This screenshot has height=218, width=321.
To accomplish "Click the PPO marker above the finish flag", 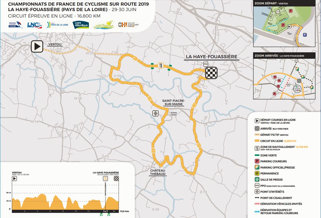I will click(x=206, y=64).
